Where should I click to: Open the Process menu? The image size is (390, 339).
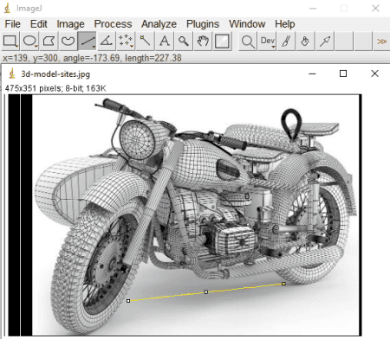click(x=113, y=24)
